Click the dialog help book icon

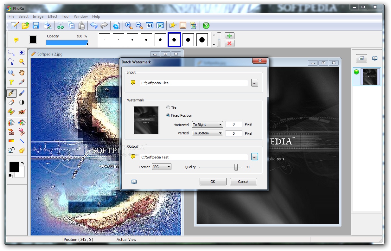[134, 182]
